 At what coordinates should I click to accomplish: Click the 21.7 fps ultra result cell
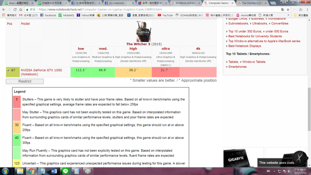tap(165, 72)
